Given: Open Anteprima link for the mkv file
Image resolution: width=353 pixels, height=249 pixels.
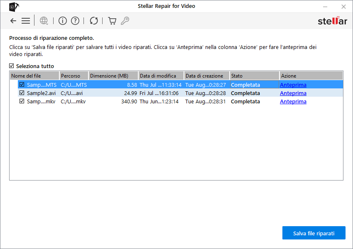Looking at the screenshot, I should [x=293, y=101].
